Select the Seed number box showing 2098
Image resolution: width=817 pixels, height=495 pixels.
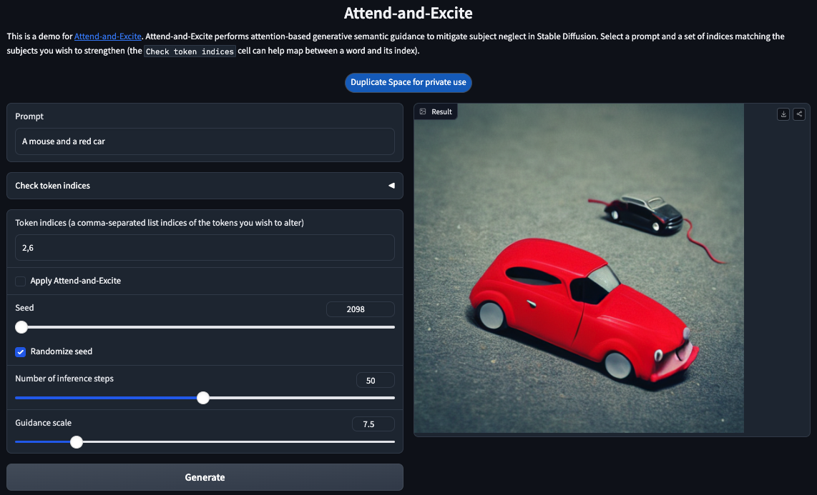tap(360, 309)
